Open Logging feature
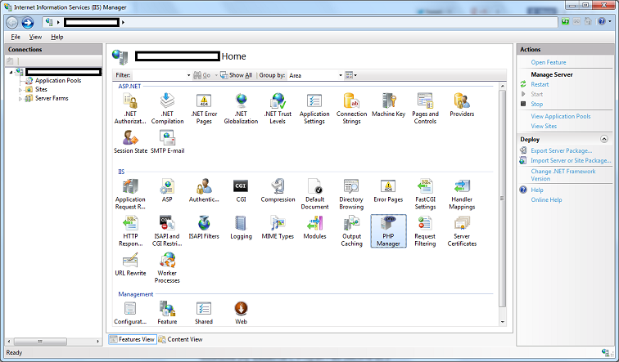 [x=241, y=228]
